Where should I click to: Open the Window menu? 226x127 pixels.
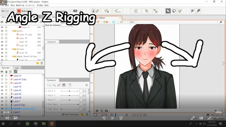[x=40, y=5]
